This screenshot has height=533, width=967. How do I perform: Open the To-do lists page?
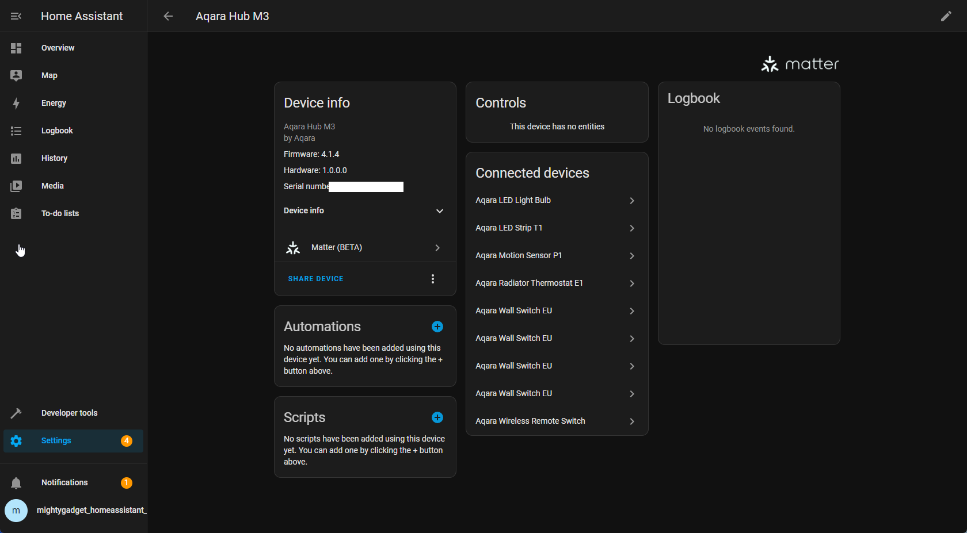(60, 214)
